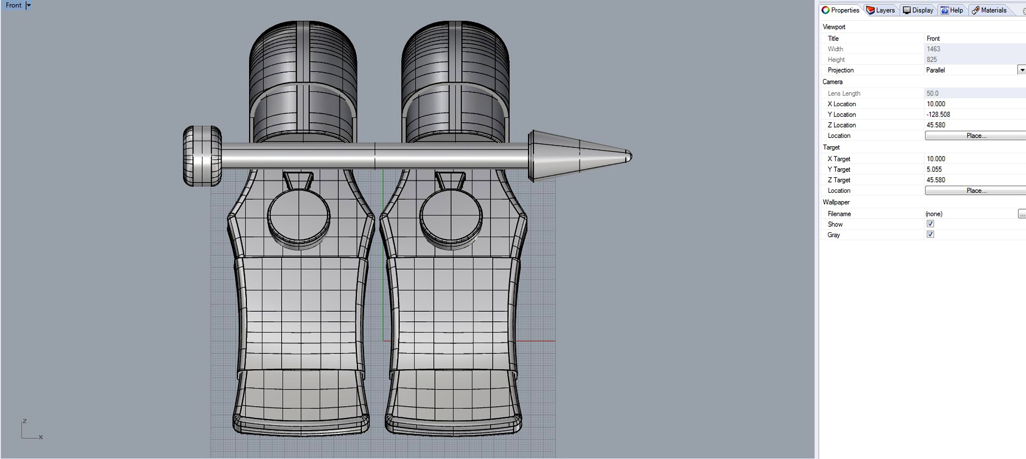
Task: Click the Filename field showing (none)
Action: pyautogui.click(x=970, y=214)
